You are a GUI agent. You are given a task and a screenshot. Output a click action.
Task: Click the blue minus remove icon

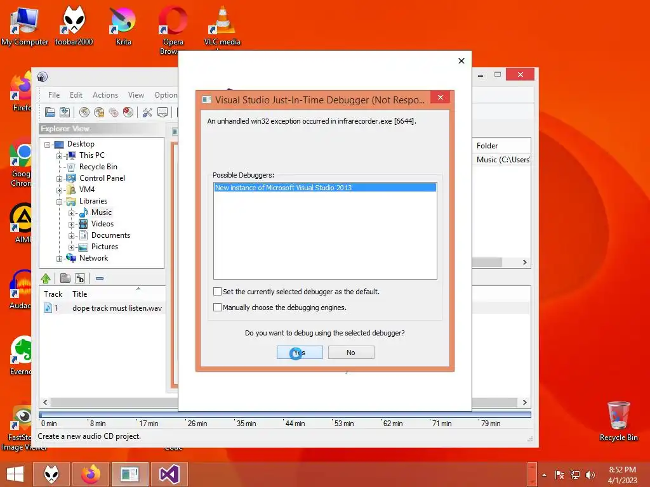(100, 278)
